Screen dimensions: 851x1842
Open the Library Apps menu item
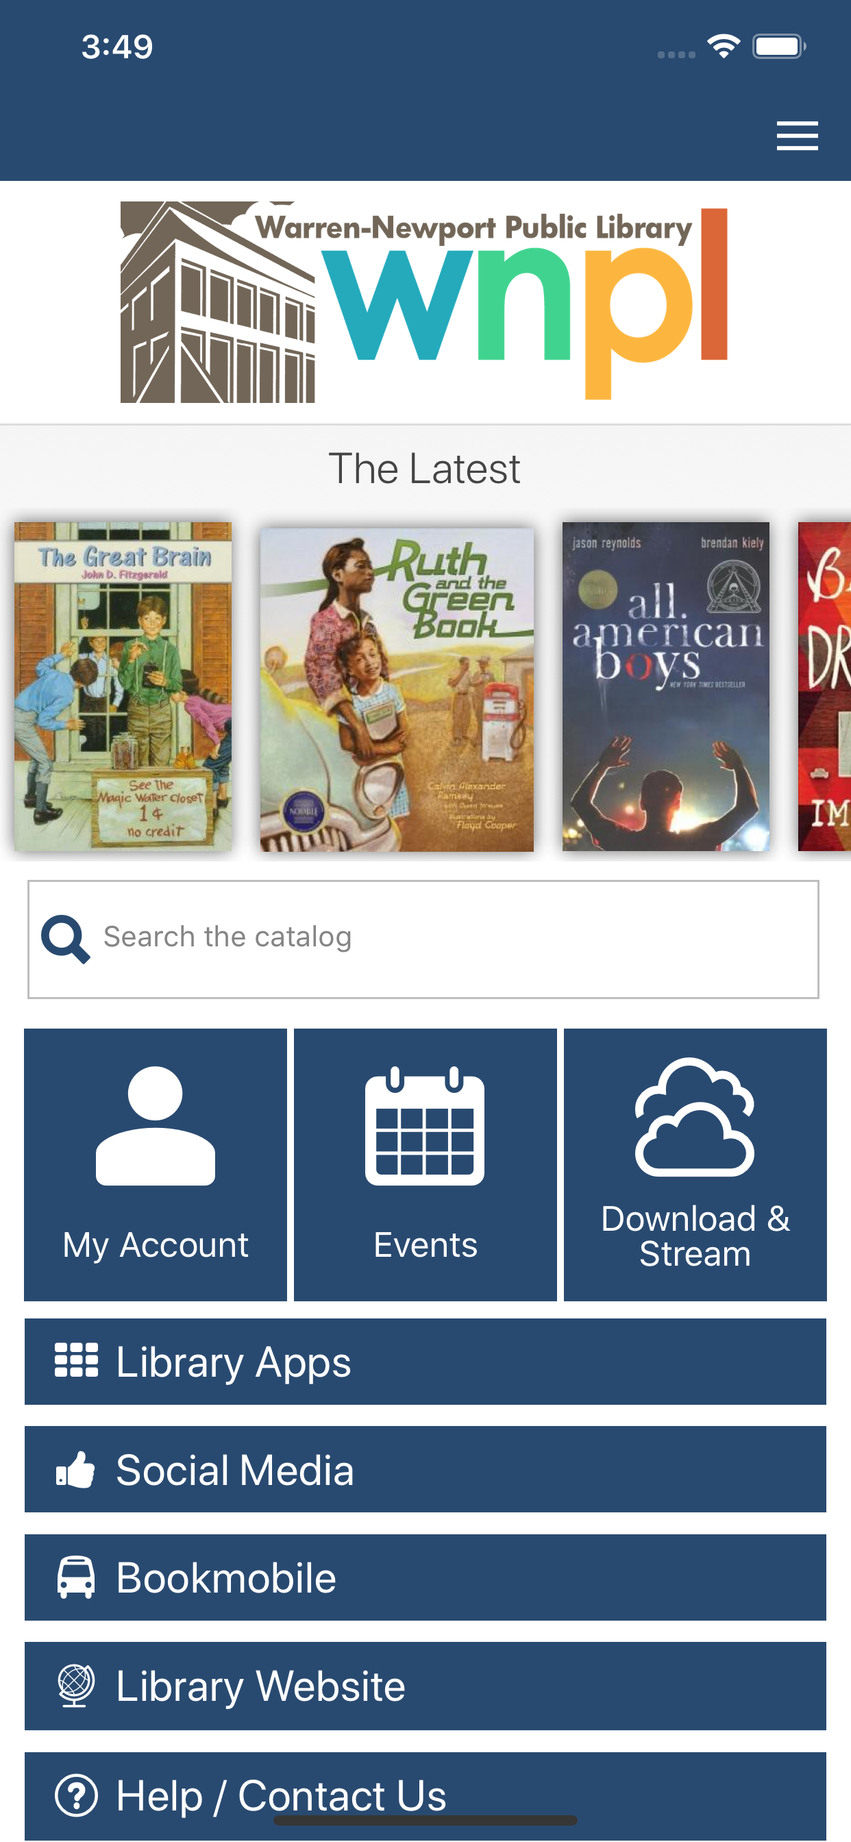pos(425,1362)
